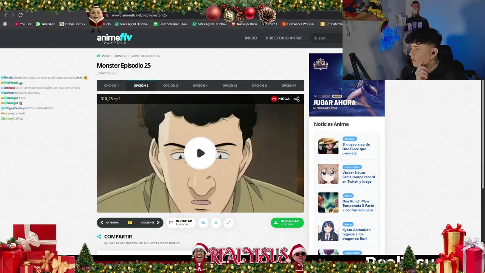The image size is (485, 273).
Task: Switch to OPCIÓN 1 tab
Action: 111,86
